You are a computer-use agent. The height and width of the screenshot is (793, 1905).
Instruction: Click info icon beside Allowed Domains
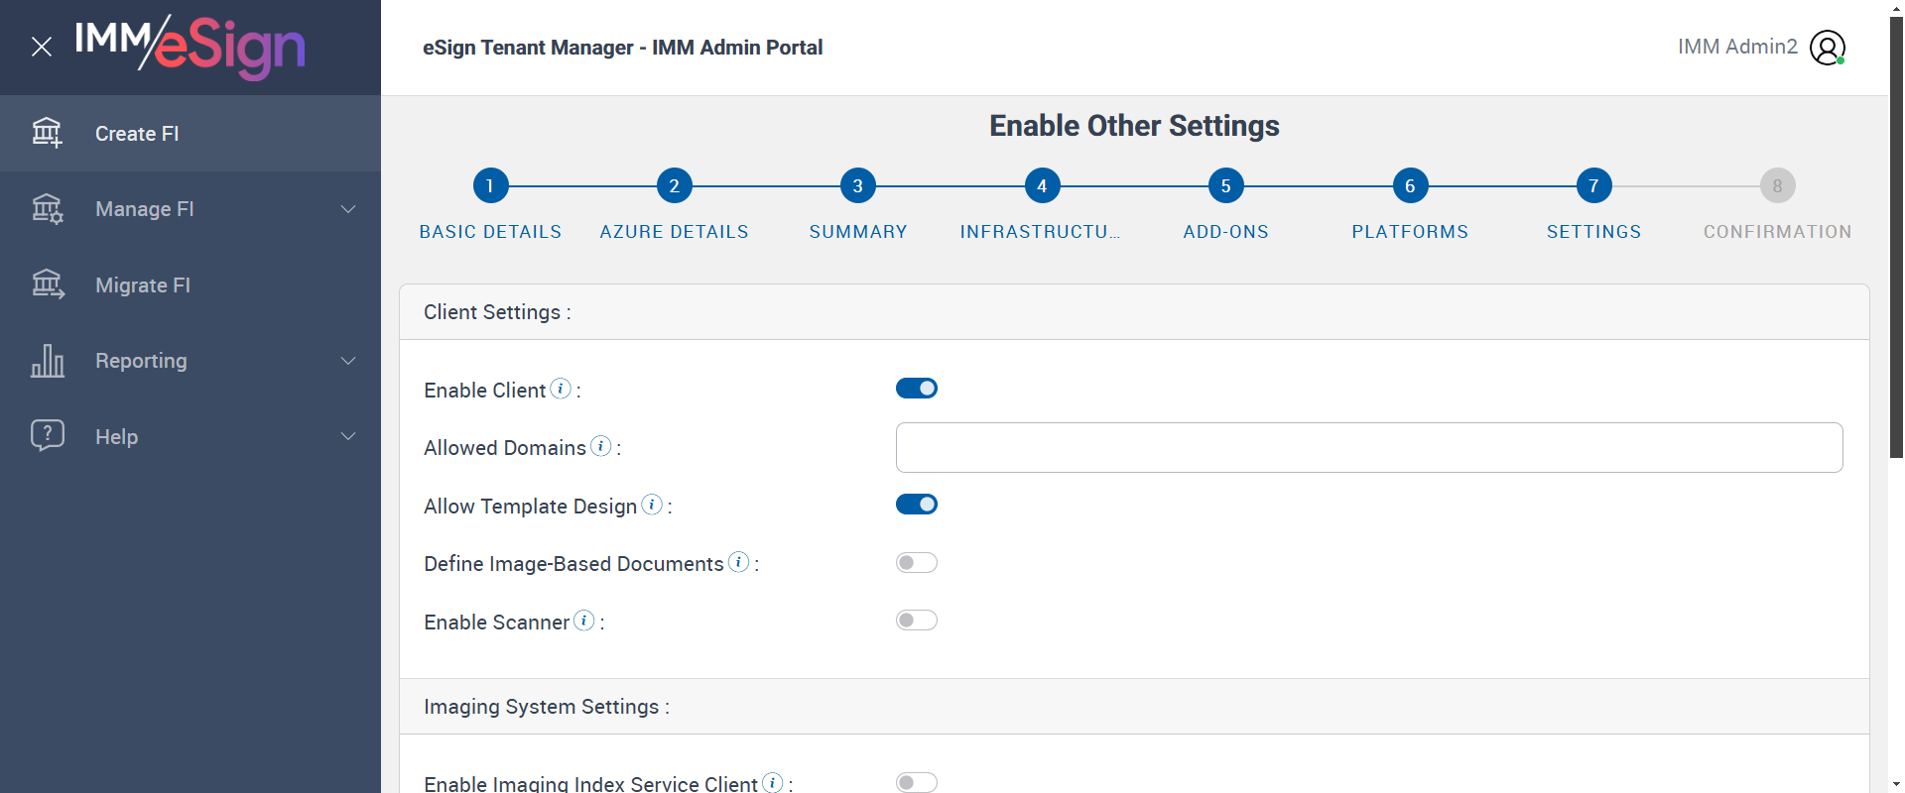coord(600,446)
